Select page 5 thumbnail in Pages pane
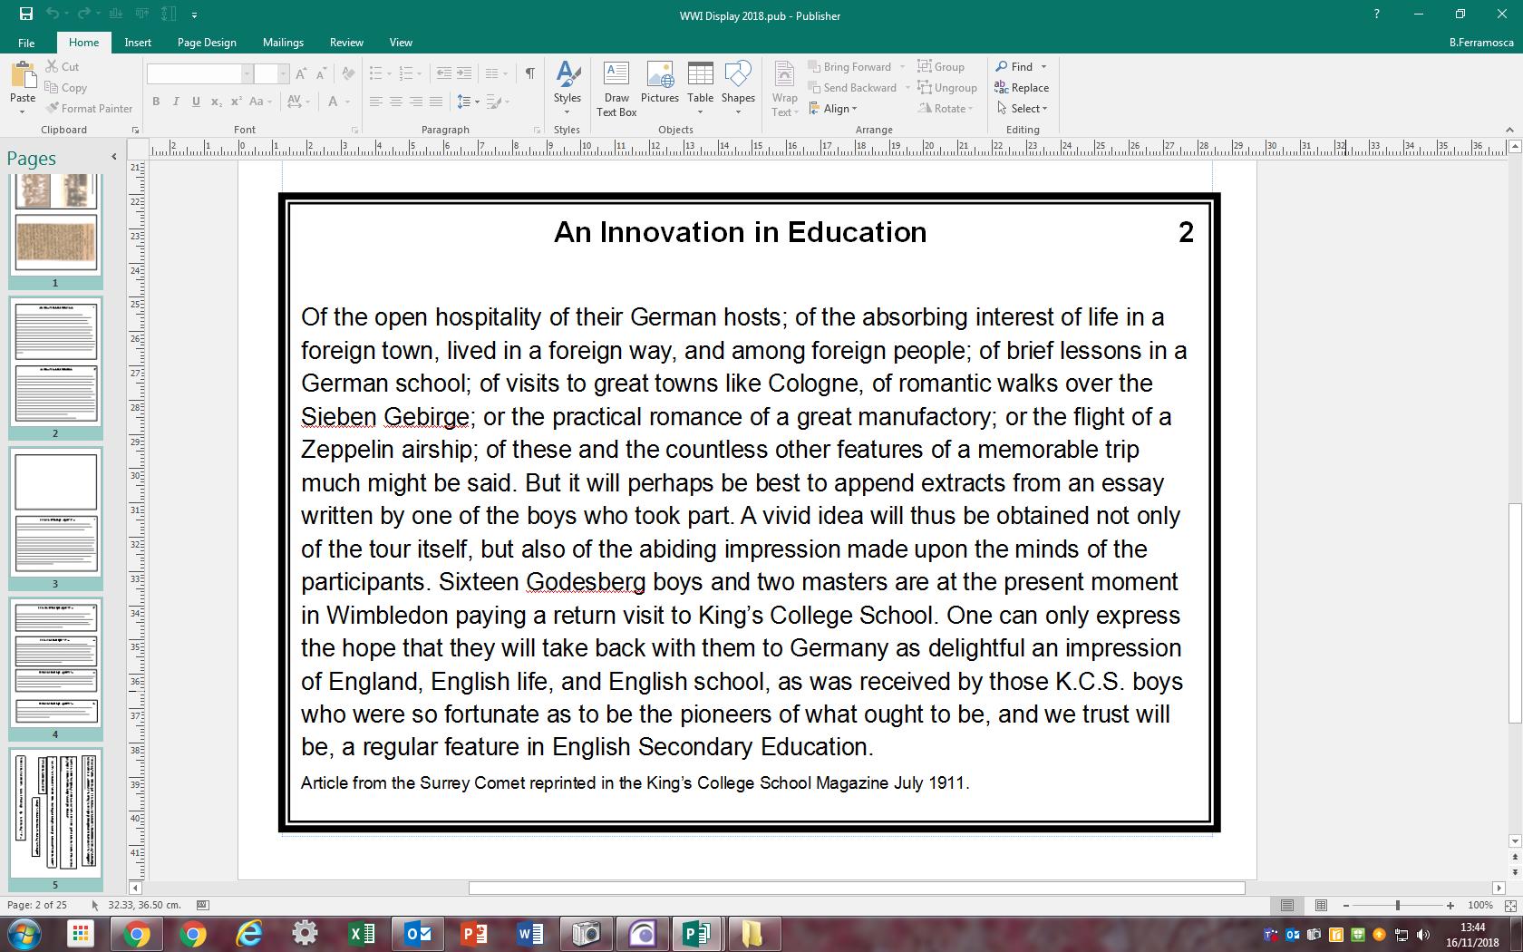The height and width of the screenshot is (952, 1523). point(55,813)
